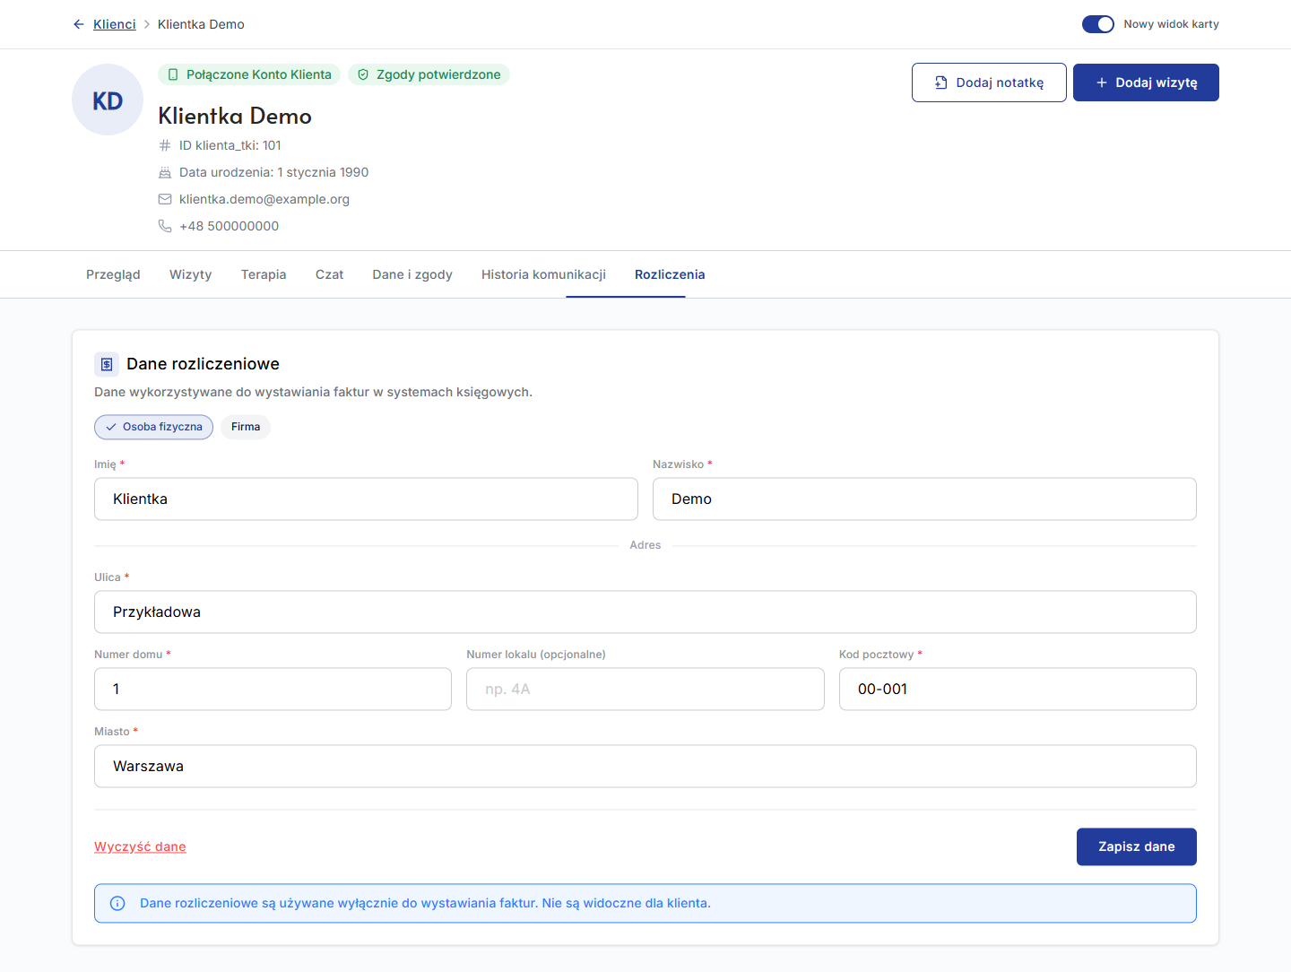Click the envelope icon by the email address
This screenshot has width=1291, height=972.
click(165, 199)
